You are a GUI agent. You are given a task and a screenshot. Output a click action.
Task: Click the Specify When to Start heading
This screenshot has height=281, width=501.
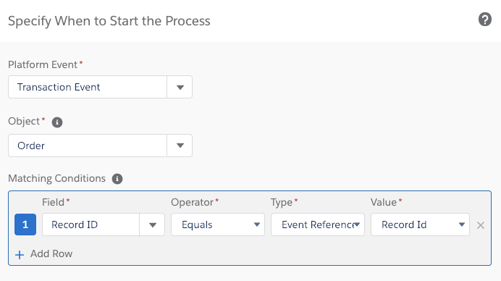pos(109,21)
